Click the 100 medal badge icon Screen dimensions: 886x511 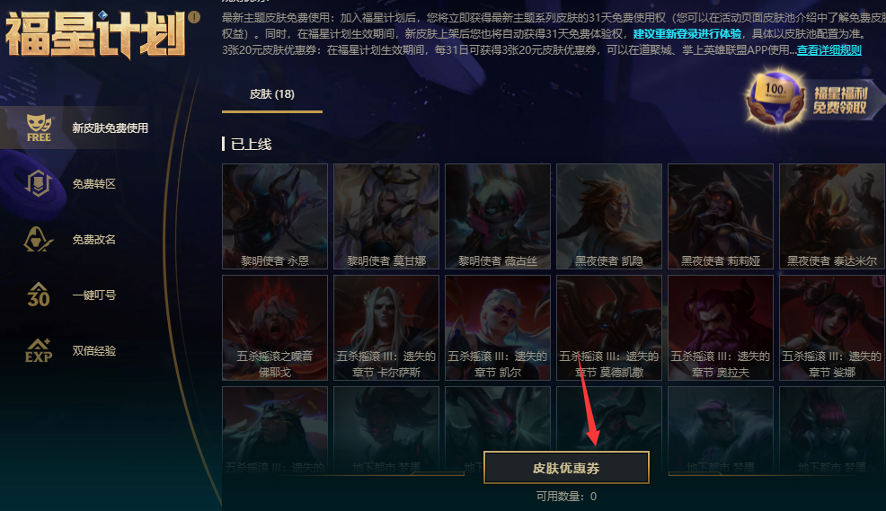click(775, 99)
